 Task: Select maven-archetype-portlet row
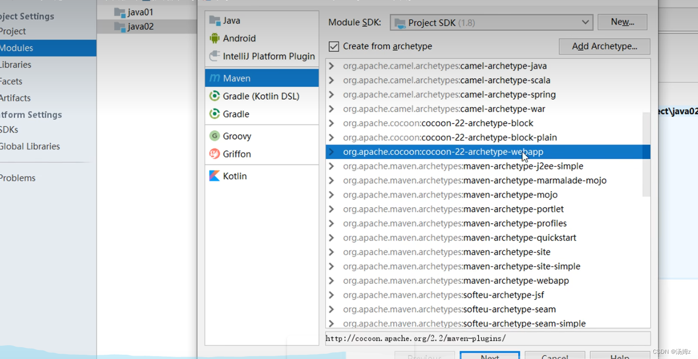488,209
